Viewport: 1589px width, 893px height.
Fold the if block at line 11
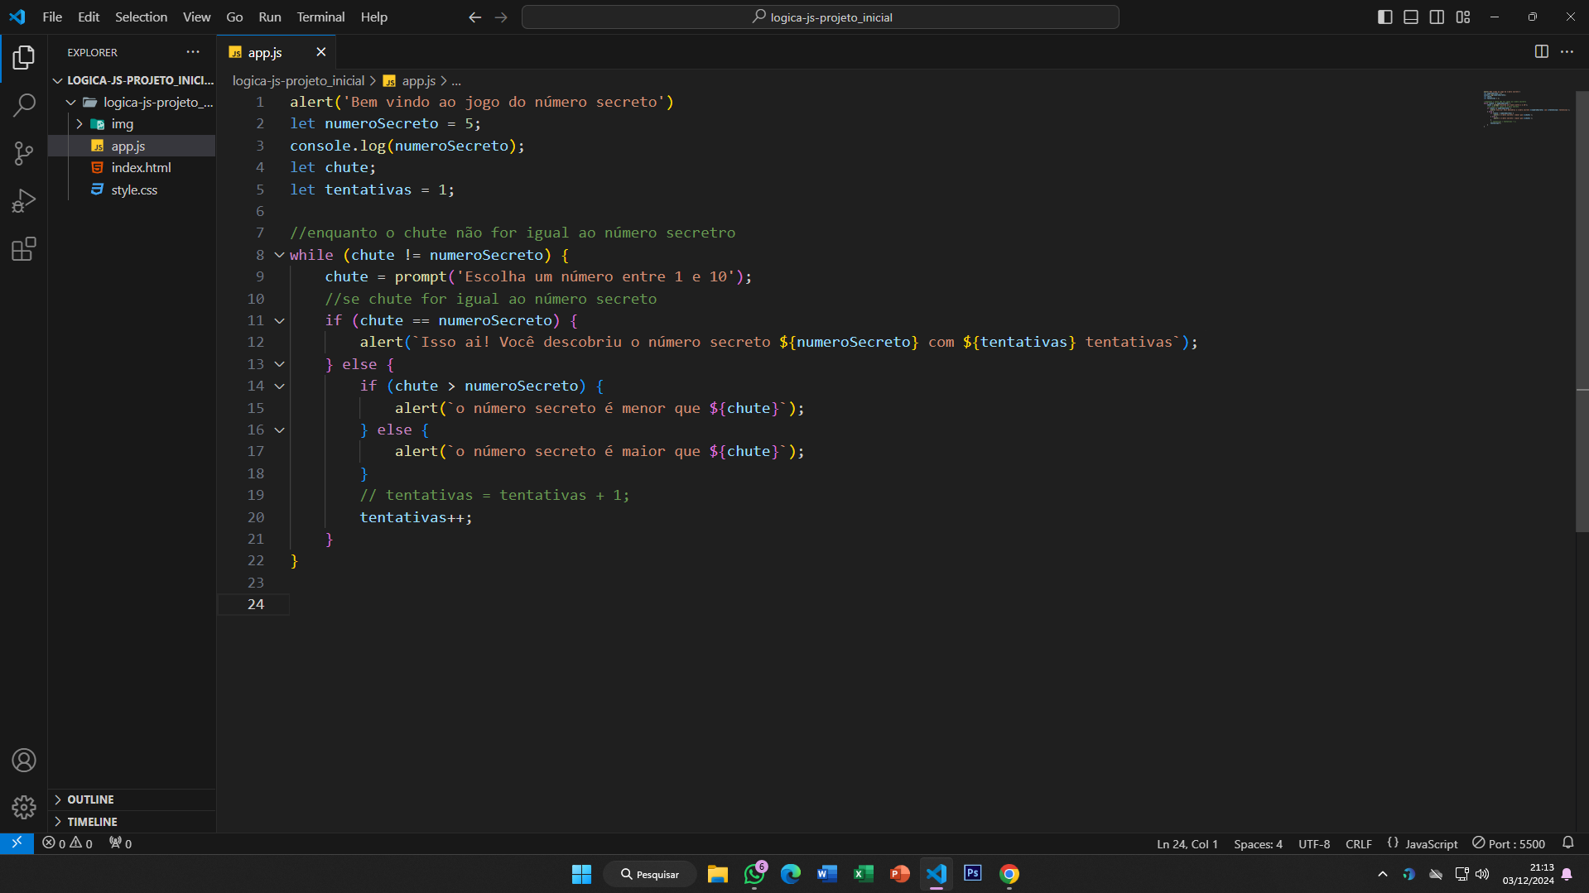(x=280, y=320)
